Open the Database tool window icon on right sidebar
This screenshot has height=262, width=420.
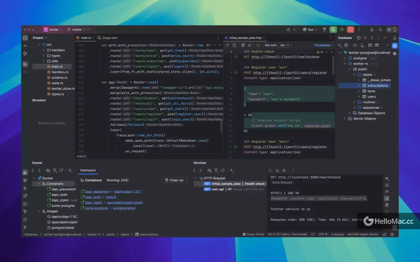point(395,46)
